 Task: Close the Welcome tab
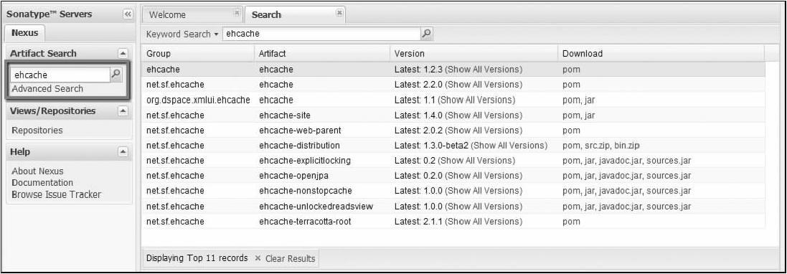click(x=237, y=12)
